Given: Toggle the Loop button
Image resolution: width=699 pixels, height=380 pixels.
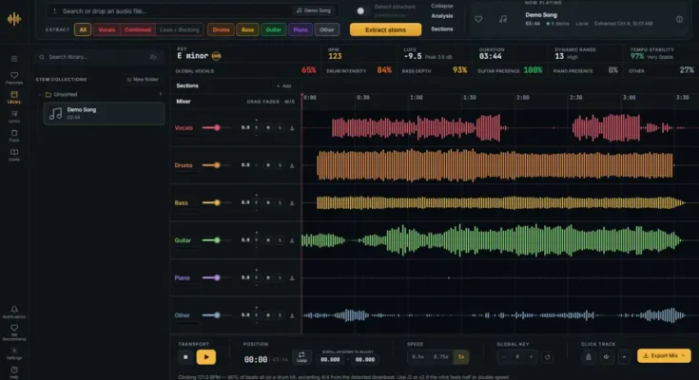Looking at the screenshot, I should tap(301, 357).
